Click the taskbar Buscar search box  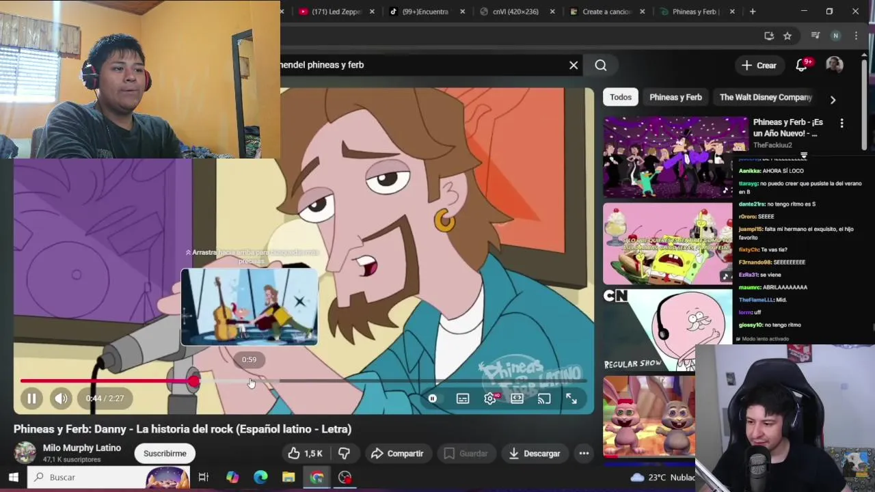click(x=109, y=477)
